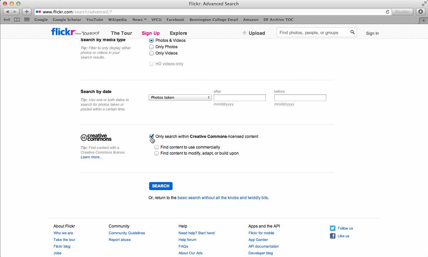
Task: Reload the page with the refresh icon
Action: click(388, 12)
